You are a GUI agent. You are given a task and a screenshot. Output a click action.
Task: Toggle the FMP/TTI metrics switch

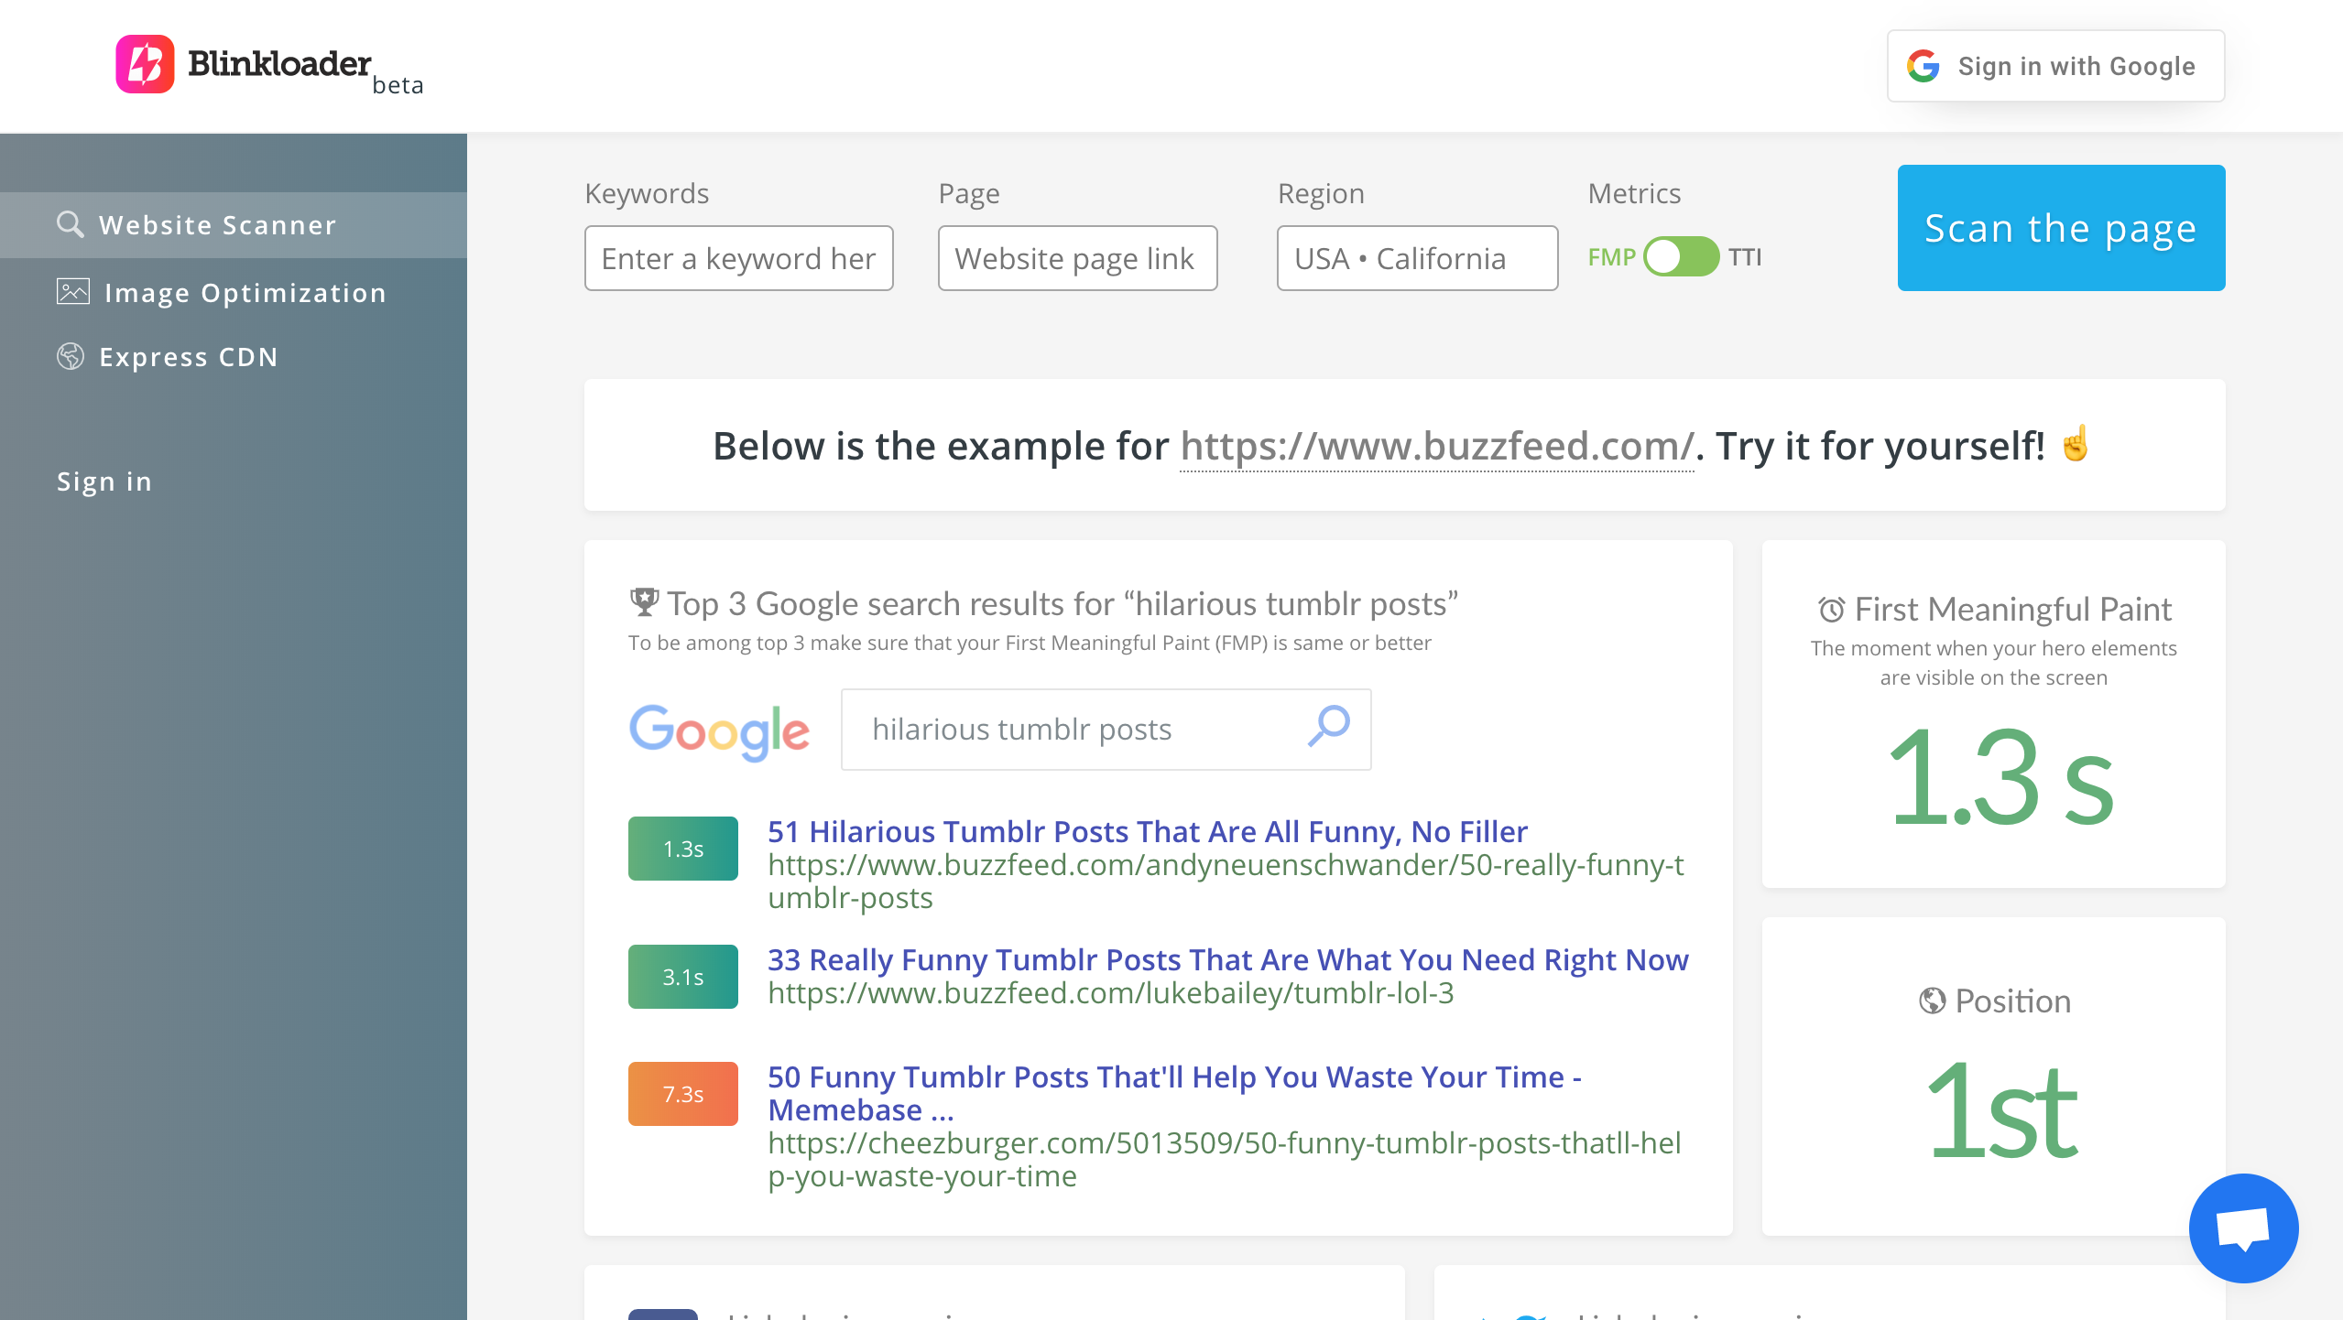(1681, 256)
